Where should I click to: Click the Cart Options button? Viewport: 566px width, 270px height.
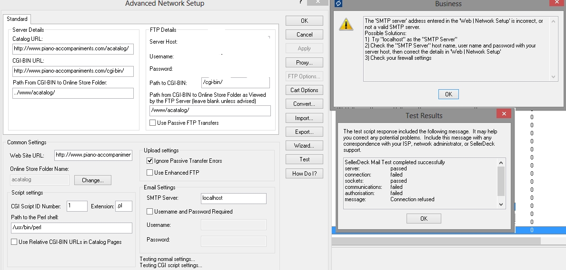[x=304, y=90]
